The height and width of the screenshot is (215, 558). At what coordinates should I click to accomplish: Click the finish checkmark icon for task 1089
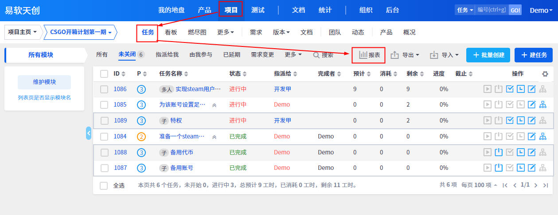point(510,120)
